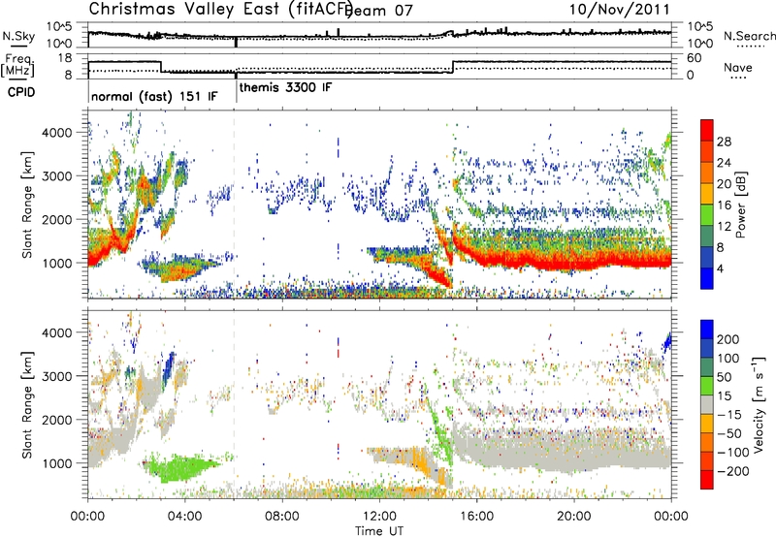Image resolution: width=776 pixels, height=537 pixels.
Task: Click the date 10/Nov/2011
Action: 619,10
